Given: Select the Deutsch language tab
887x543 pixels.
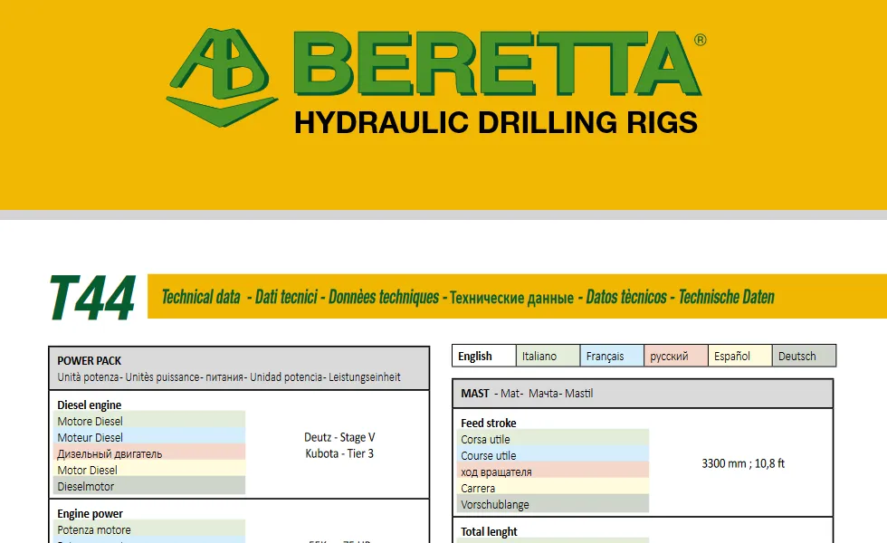Looking at the screenshot, I should pos(804,356).
